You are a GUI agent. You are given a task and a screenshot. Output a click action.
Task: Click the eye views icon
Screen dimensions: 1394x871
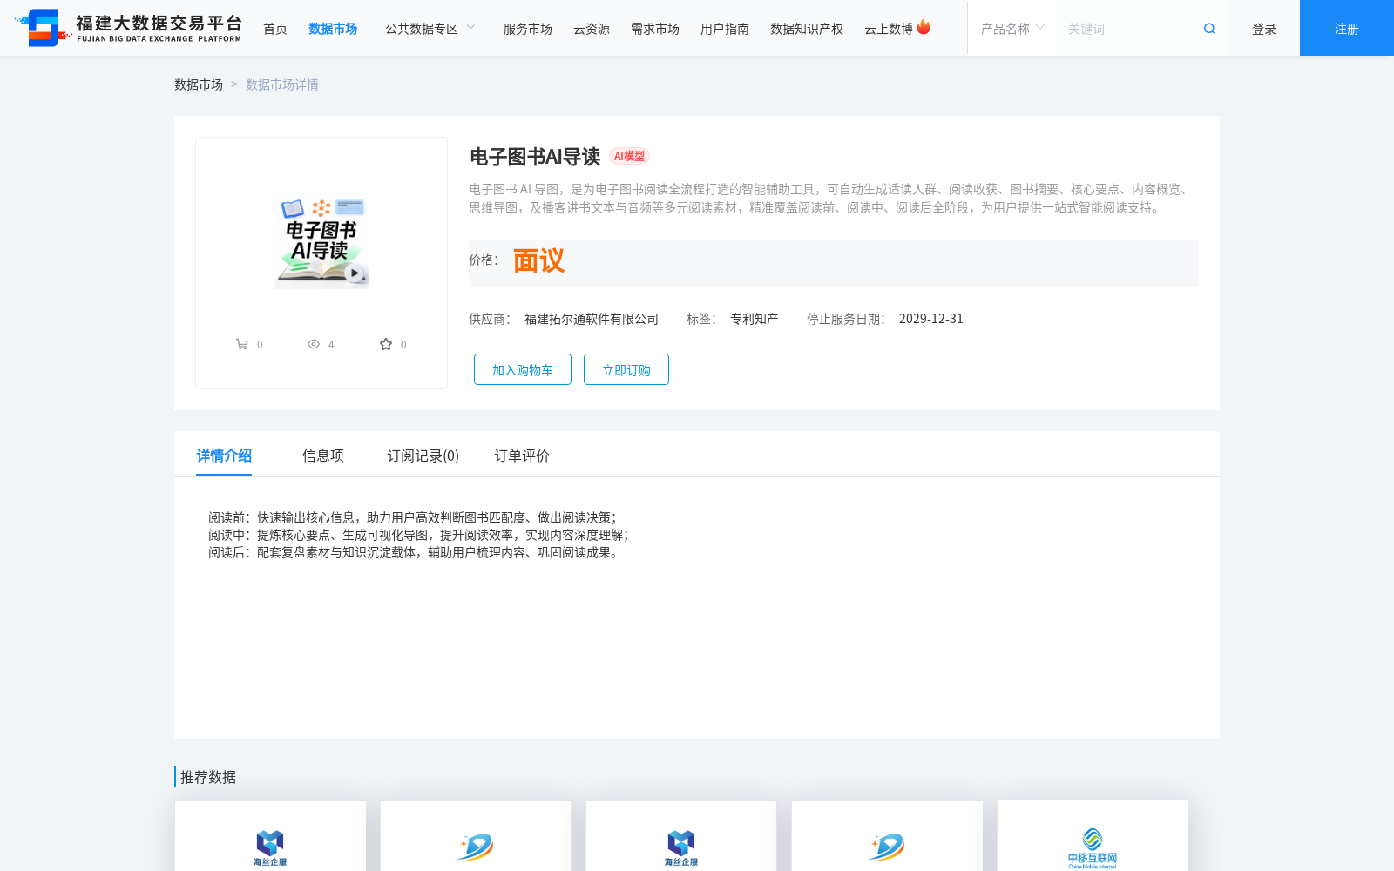(314, 344)
